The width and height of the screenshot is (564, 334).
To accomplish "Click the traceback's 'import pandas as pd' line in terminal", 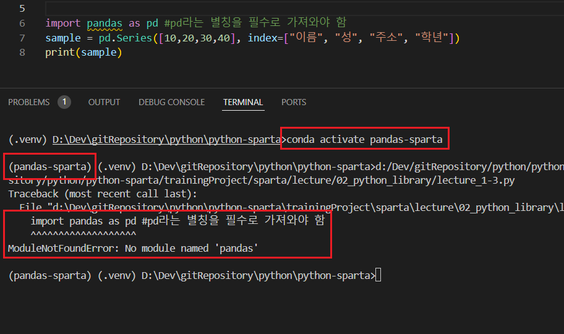I will [x=177, y=221].
